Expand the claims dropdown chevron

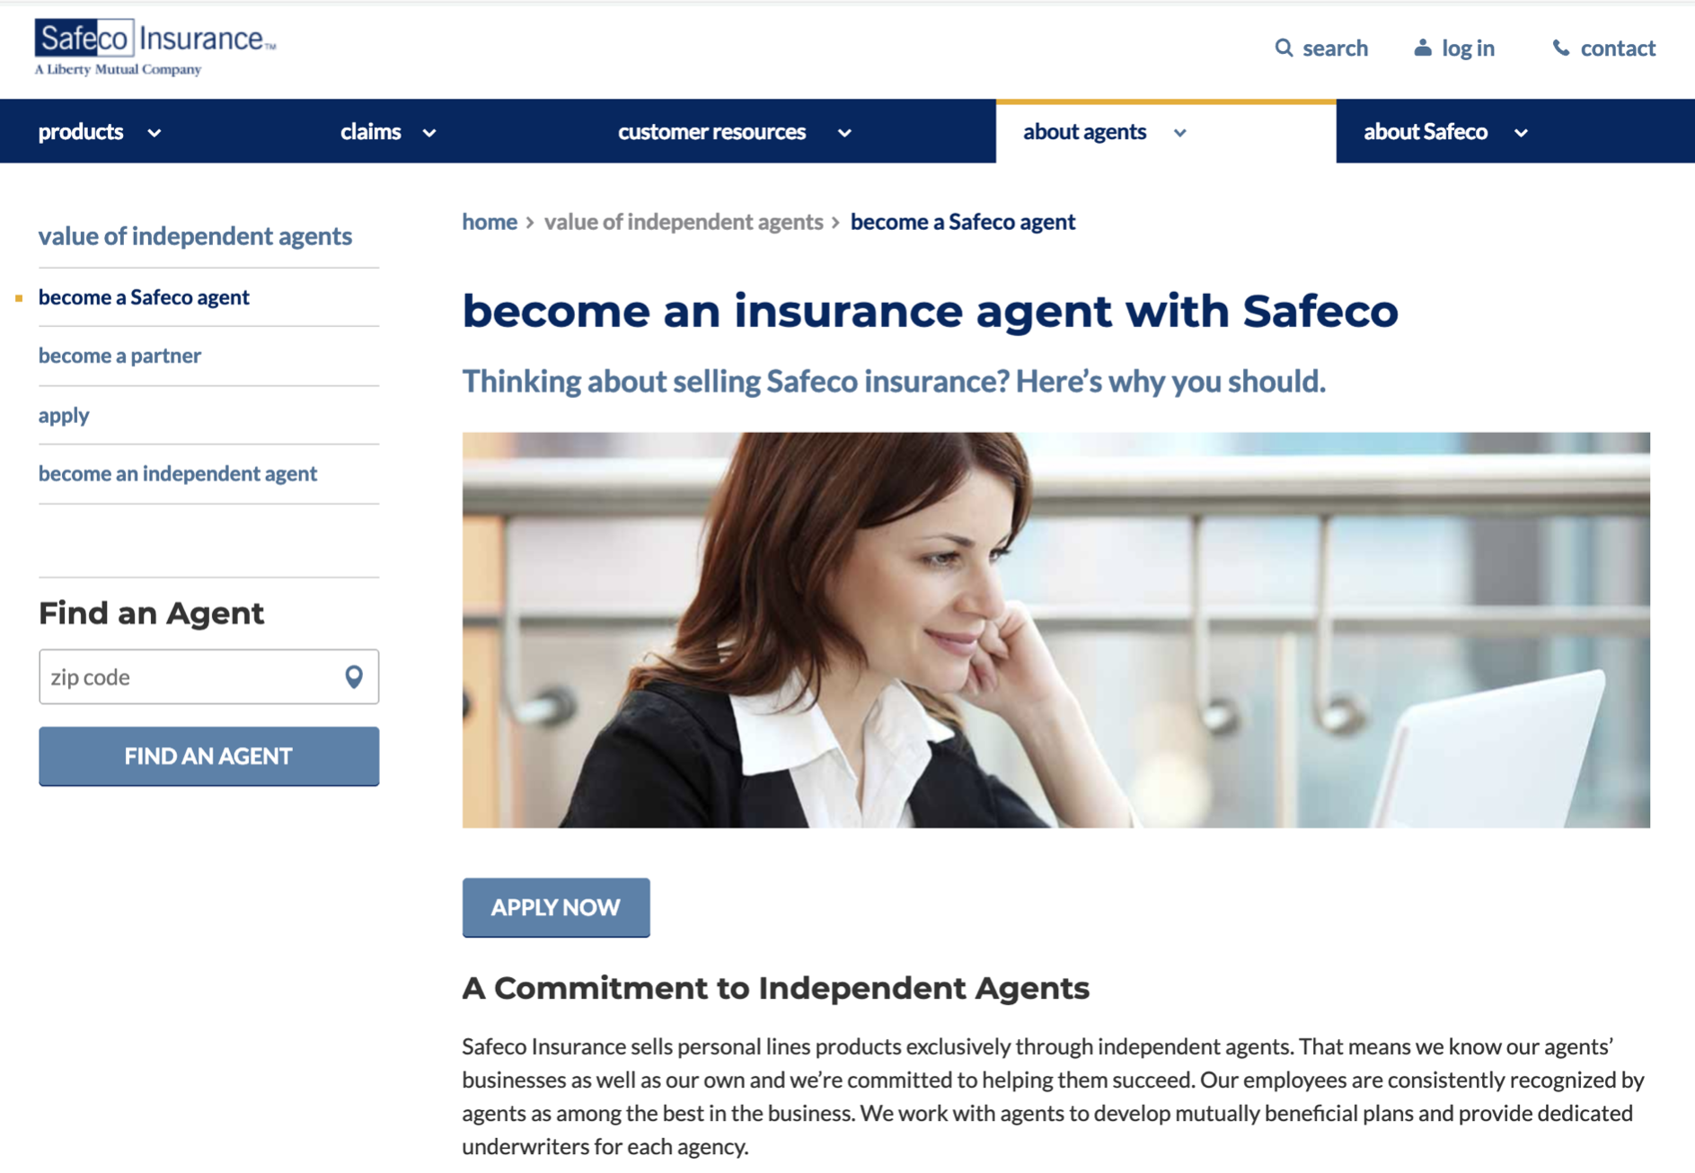429,133
